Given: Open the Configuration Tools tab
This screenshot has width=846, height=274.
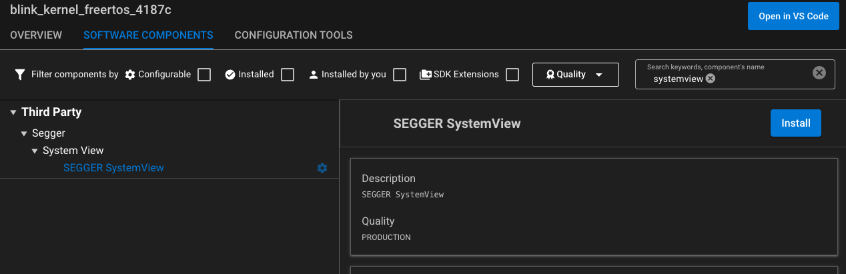Looking at the screenshot, I should tap(294, 35).
